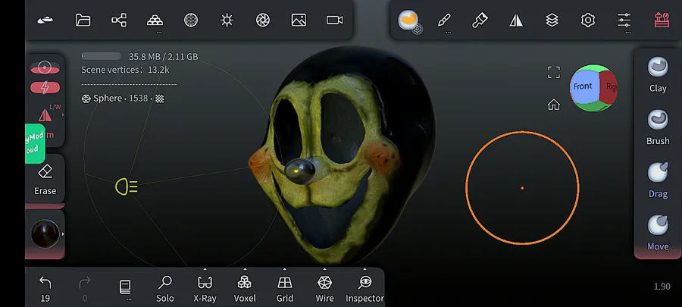The image size is (682, 307).
Task: Toggle the Grid display
Action: (x=285, y=289)
